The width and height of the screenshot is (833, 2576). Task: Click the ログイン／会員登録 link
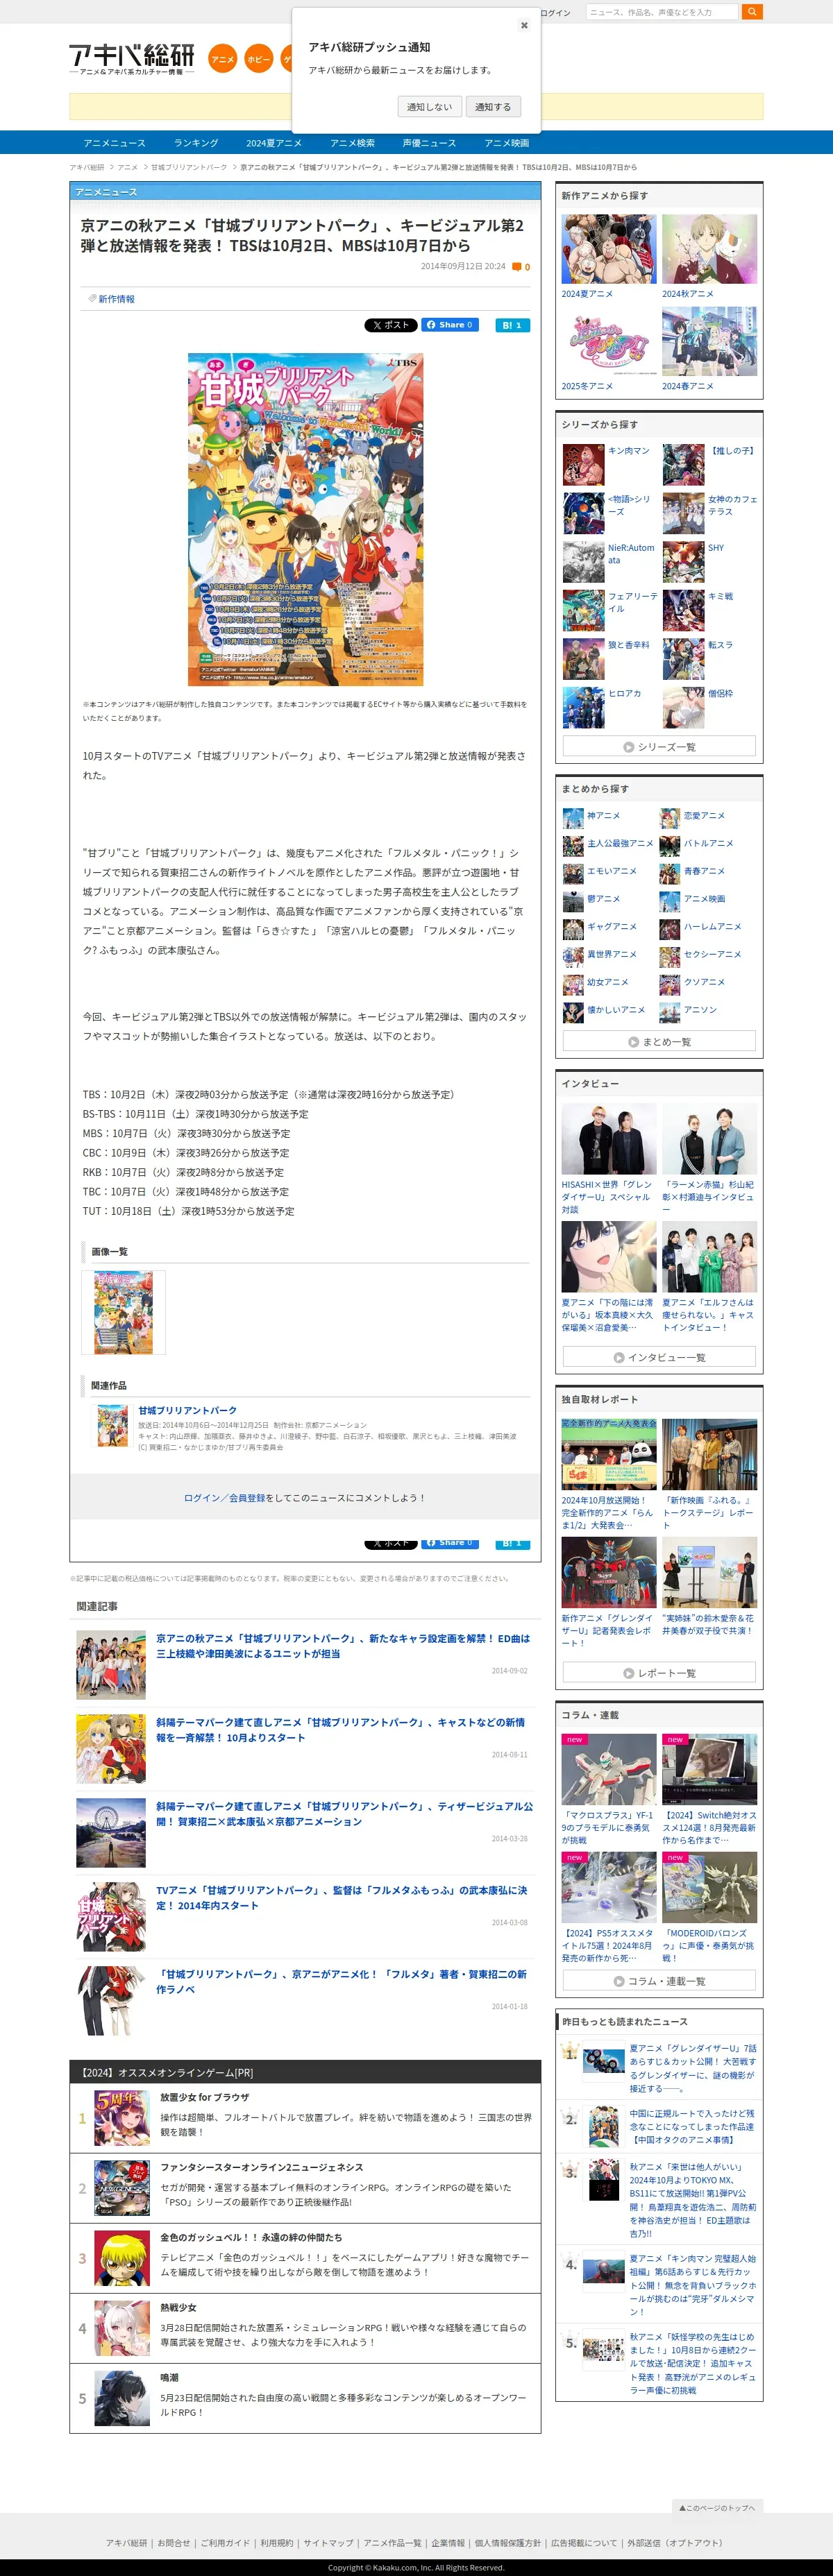pyautogui.click(x=224, y=1498)
